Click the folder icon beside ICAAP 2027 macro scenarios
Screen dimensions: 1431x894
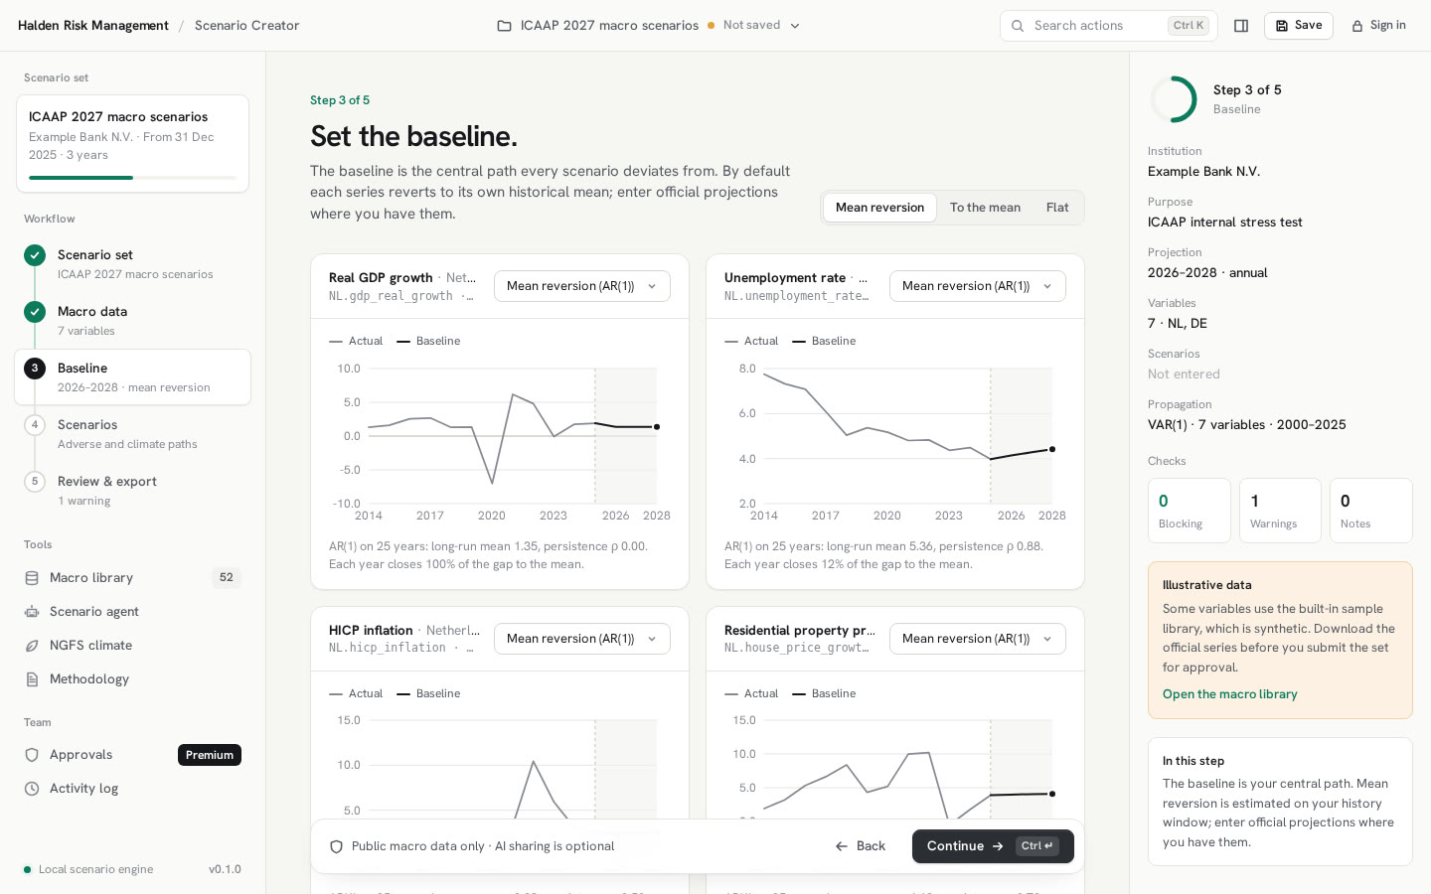[504, 26]
